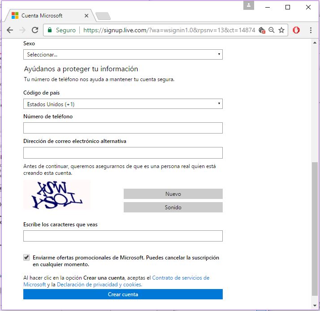Click the red Opera extension icon
This screenshot has width=320, height=311.
pos(296,30)
